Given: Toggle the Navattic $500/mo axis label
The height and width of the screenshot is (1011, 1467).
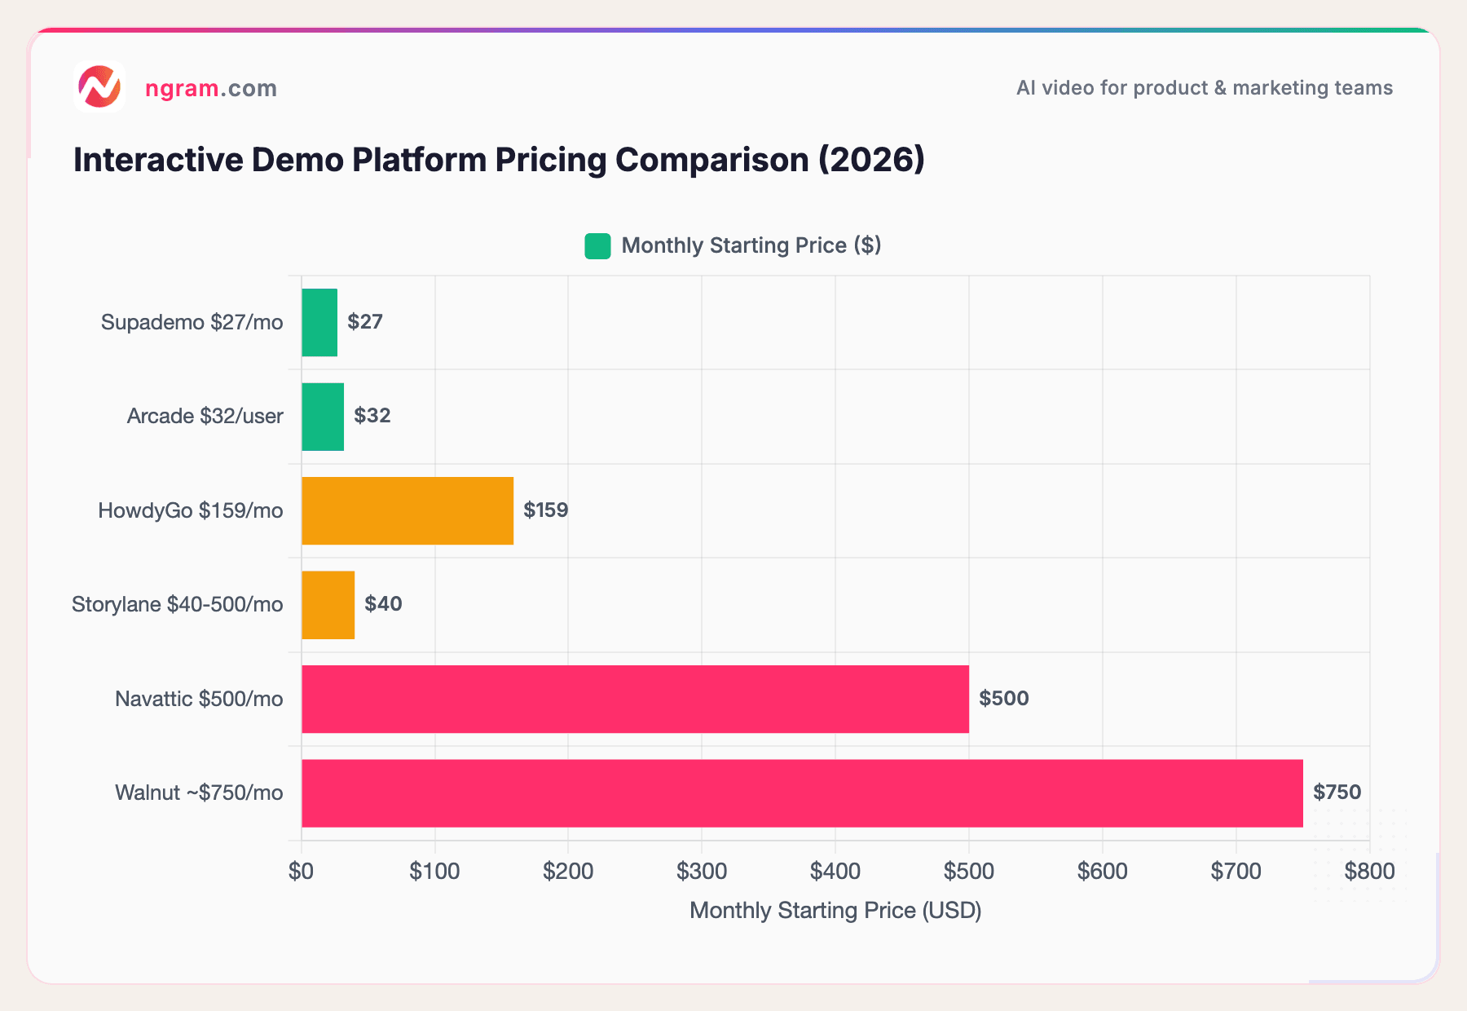Looking at the screenshot, I should (199, 698).
